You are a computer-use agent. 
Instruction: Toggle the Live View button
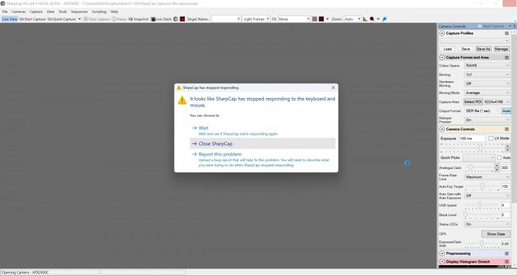coord(10,19)
